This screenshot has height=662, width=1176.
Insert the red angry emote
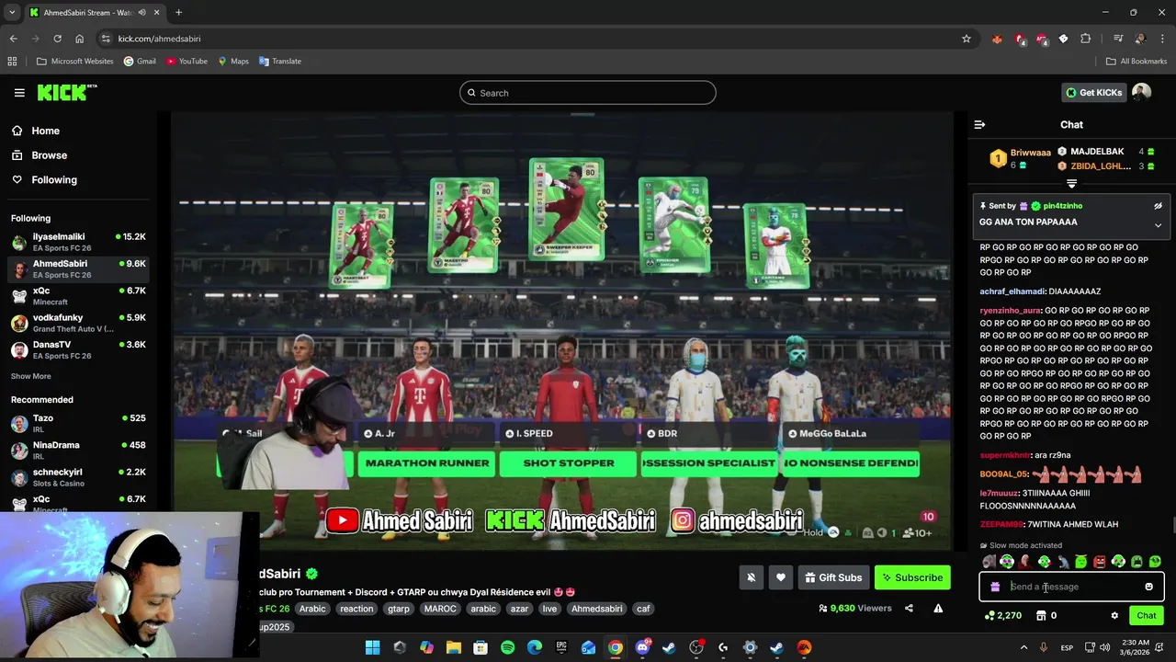click(1100, 562)
